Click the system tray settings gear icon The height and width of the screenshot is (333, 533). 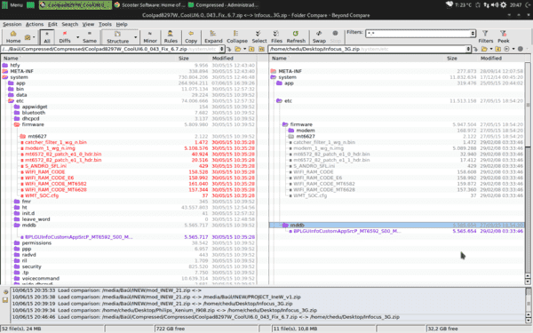[x=504, y=4]
